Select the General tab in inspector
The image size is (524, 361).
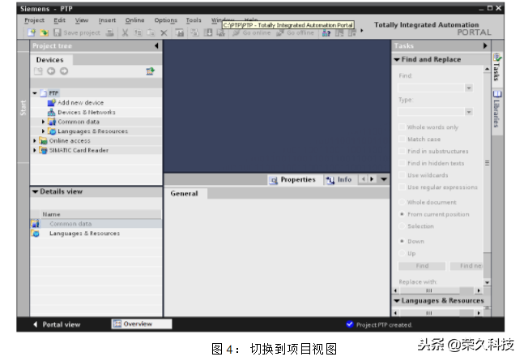(x=185, y=193)
